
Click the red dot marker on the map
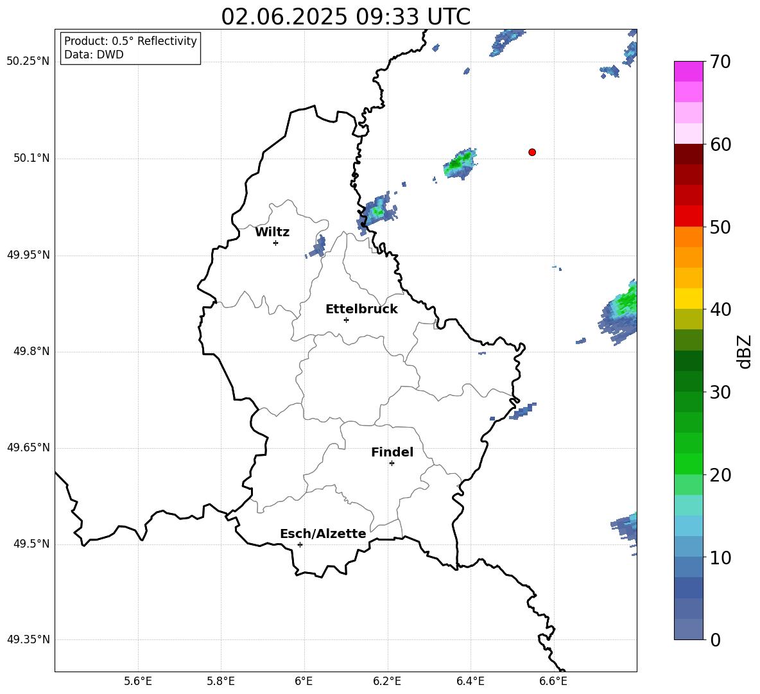click(531, 152)
